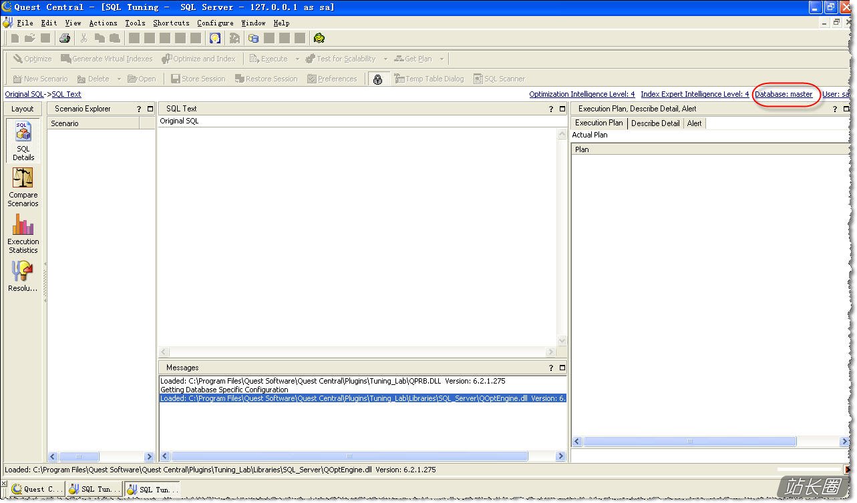Open the Help menu
857x503 pixels.
point(281,23)
